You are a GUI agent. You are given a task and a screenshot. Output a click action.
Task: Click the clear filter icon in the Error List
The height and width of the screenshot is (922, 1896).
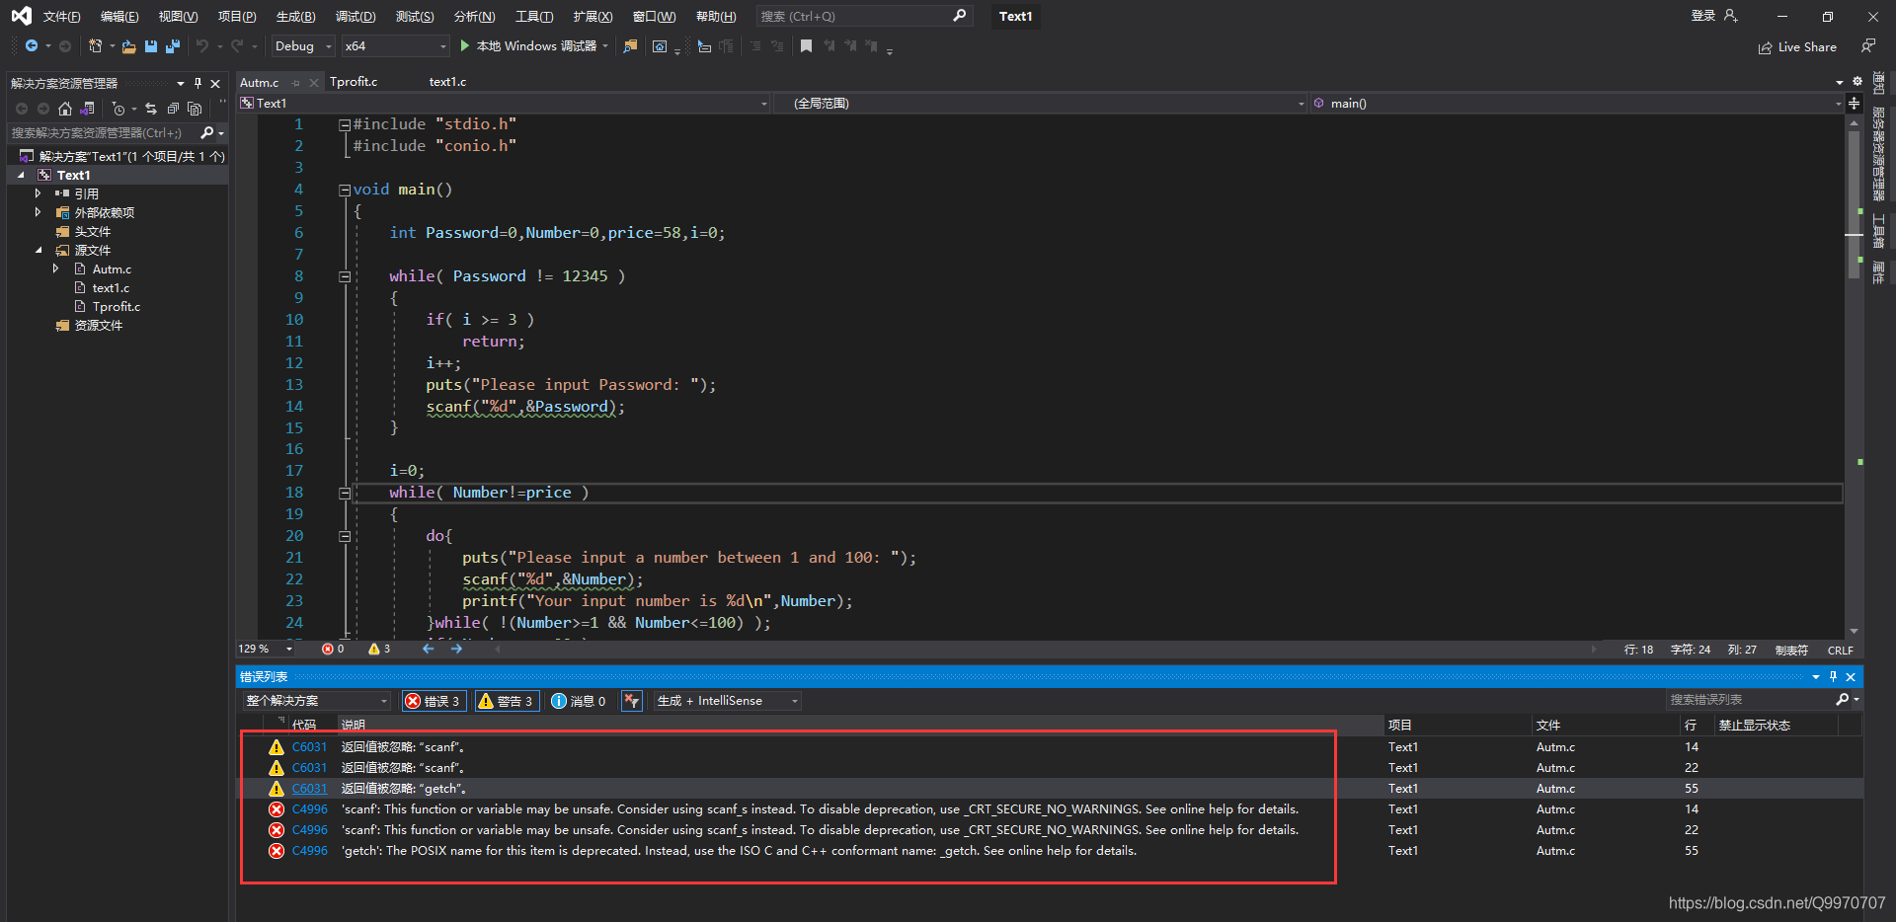[632, 701]
